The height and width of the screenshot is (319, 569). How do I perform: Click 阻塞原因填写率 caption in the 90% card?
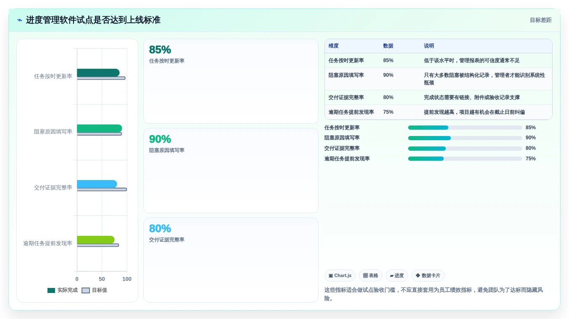167,150
